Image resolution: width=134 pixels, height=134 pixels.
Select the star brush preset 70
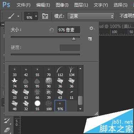pyautogui.click(x=49, y=72)
